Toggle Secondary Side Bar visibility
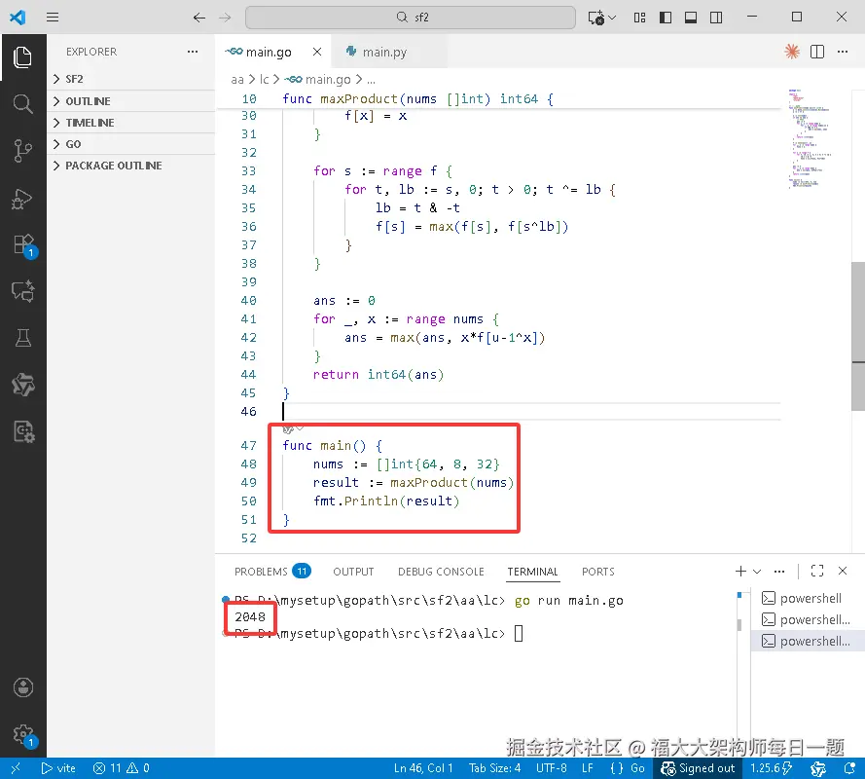The height and width of the screenshot is (779, 865). tap(716, 18)
